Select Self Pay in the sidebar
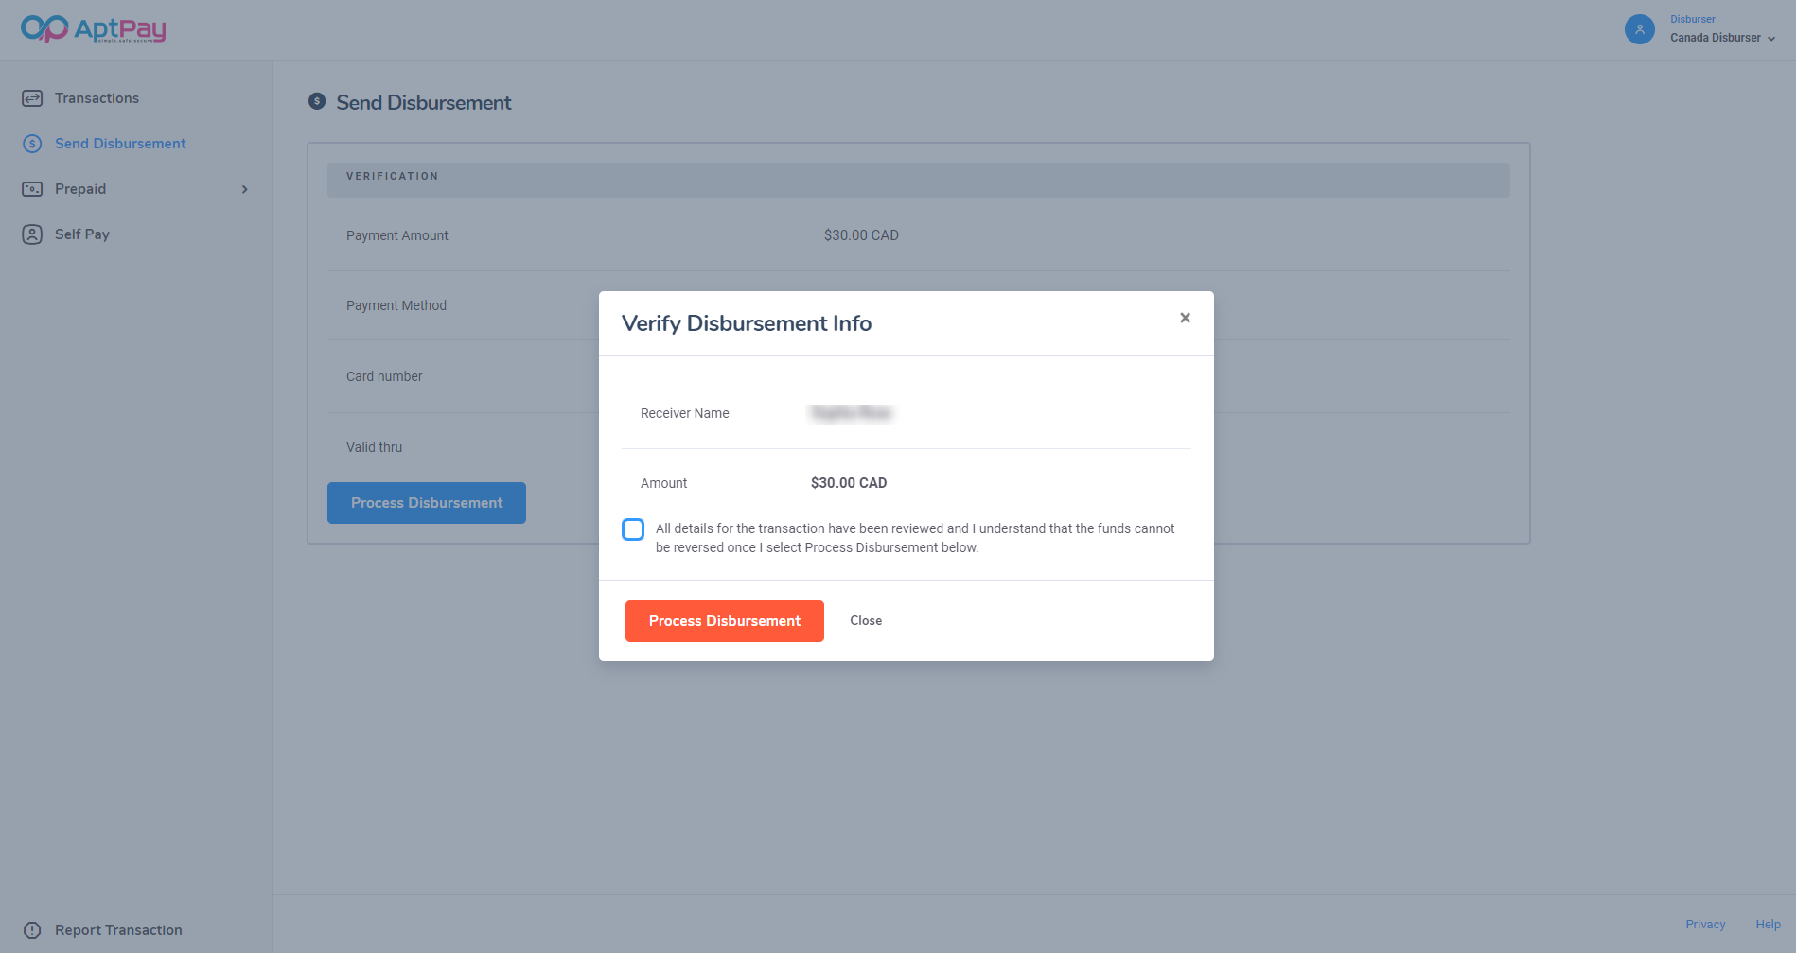This screenshot has height=953, width=1796. [x=82, y=234]
